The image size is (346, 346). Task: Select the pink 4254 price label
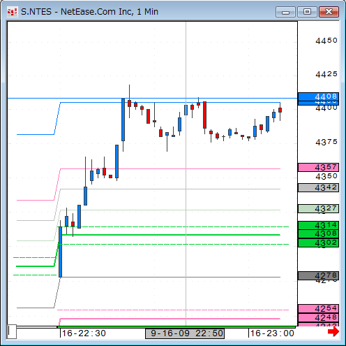[x=318, y=309]
